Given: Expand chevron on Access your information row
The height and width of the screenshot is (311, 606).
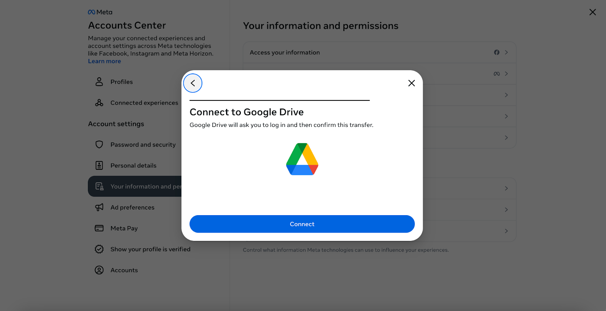Looking at the screenshot, I should [506, 52].
